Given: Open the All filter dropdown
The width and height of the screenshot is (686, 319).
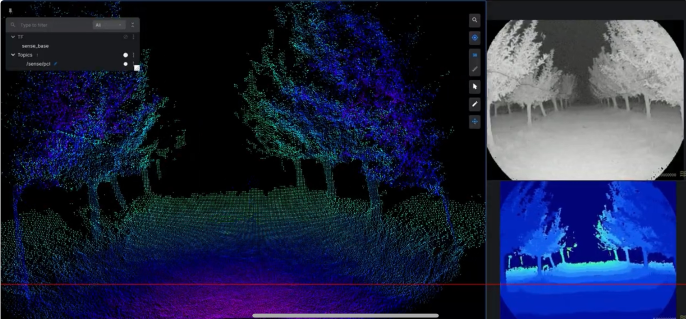Looking at the screenshot, I should click(109, 25).
